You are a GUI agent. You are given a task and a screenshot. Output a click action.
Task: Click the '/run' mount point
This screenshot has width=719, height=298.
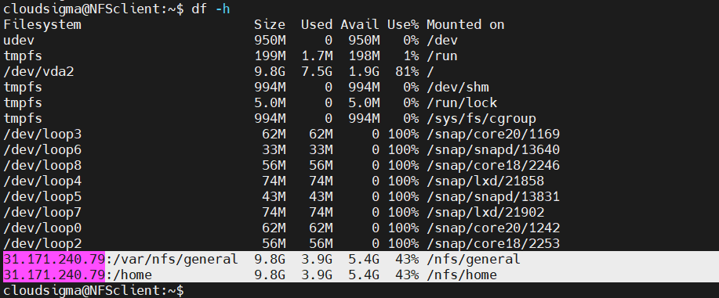point(442,56)
